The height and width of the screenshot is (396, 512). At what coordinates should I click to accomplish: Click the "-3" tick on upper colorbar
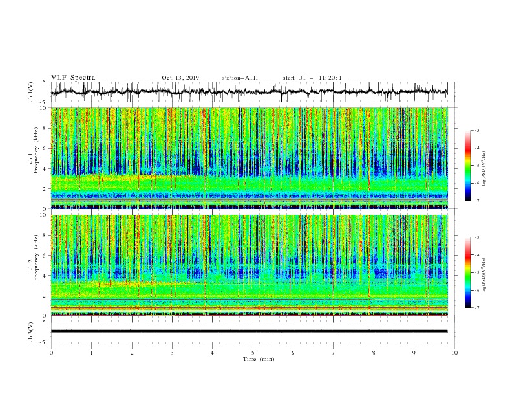point(477,130)
